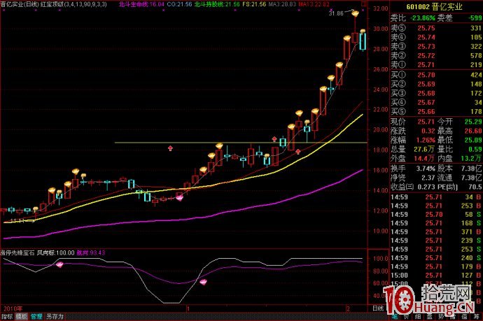This screenshot has height=321, width=483.
Task: Click the 另存为 button
Action: coord(55,317)
